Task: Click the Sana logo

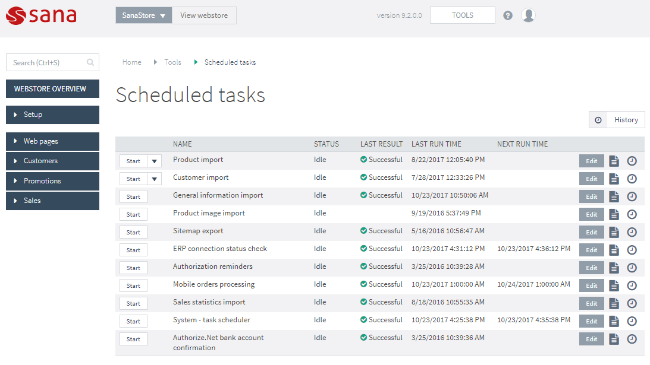Action: pos(41,16)
